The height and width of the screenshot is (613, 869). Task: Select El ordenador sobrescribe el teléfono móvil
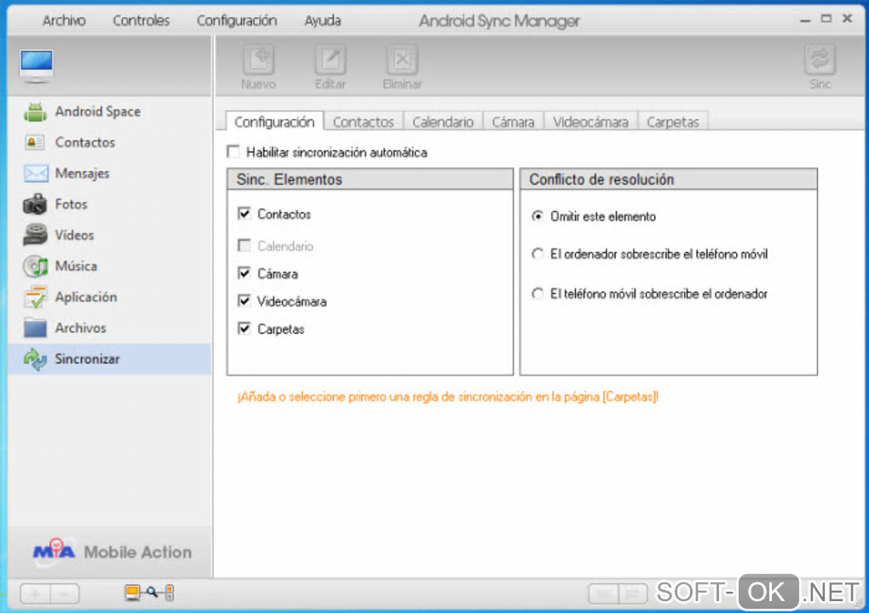(537, 255)
